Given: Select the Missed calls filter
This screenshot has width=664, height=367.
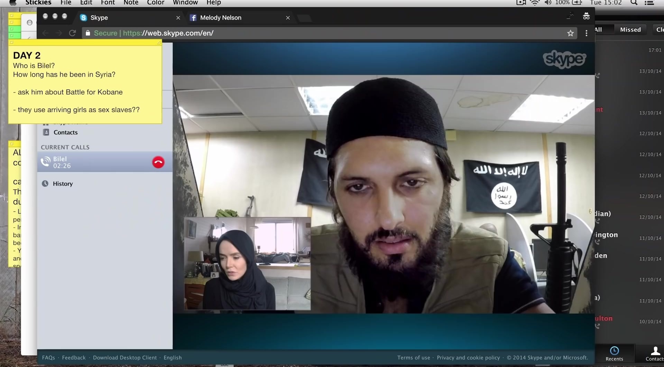Looking at the screenshot, I should (x=630, y=30).
